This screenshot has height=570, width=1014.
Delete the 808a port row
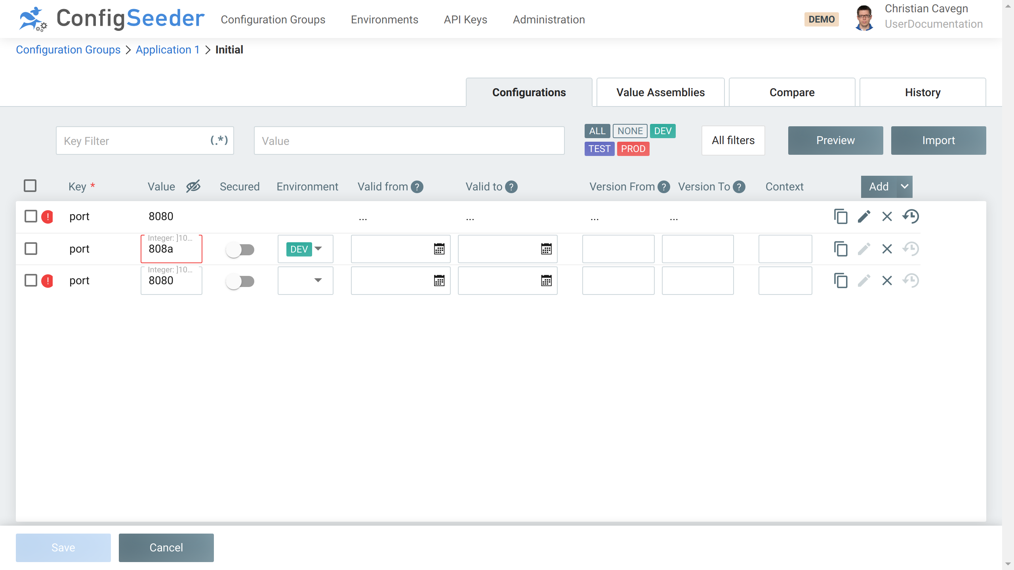[x=887, y=249]
